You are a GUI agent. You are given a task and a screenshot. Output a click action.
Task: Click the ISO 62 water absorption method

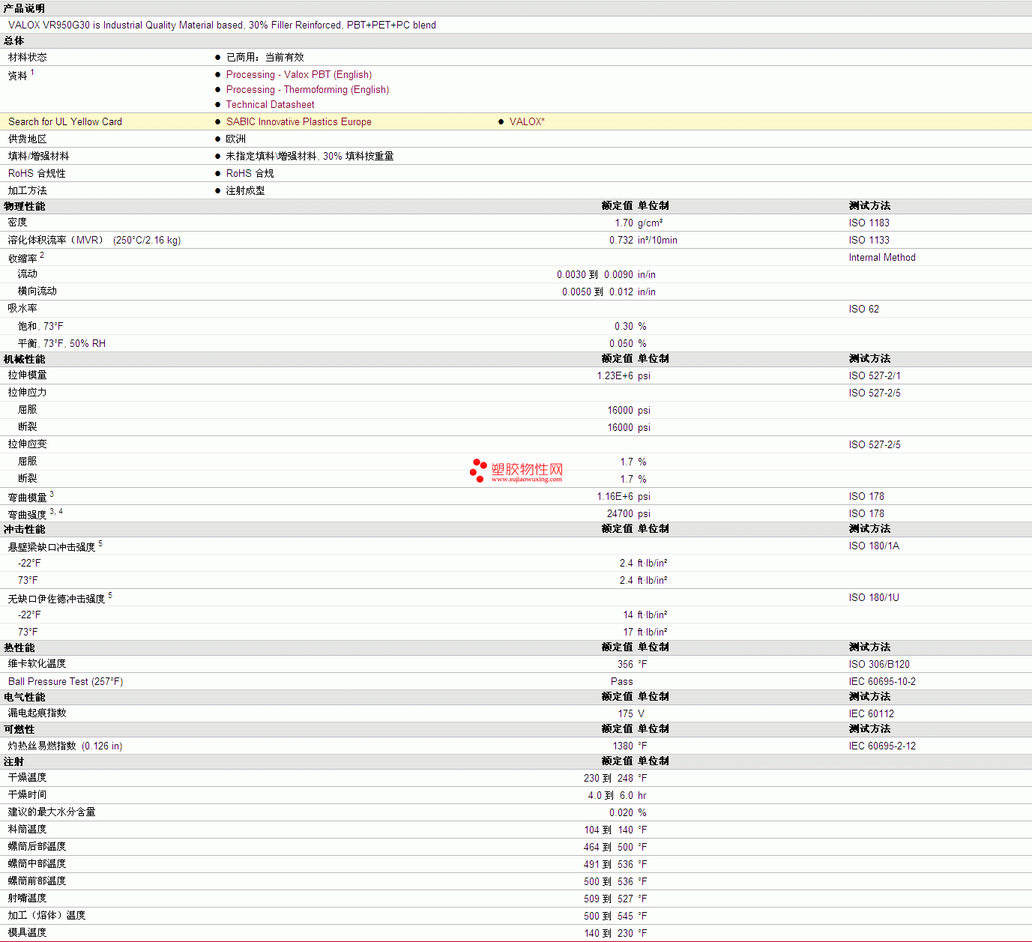point(864,310)
